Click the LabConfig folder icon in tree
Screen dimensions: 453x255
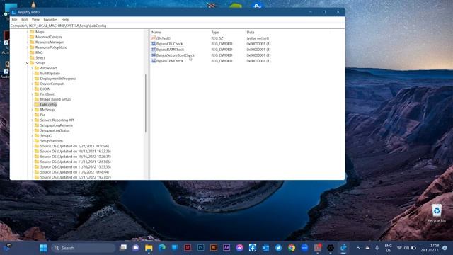[x=37, y=104]
